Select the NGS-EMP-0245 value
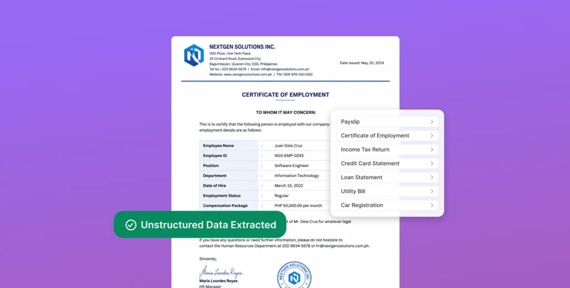 289,156
